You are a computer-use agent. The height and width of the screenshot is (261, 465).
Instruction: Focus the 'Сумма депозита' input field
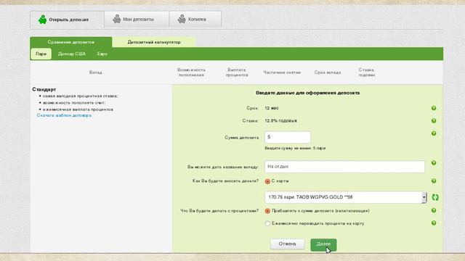tap(288, 137)
